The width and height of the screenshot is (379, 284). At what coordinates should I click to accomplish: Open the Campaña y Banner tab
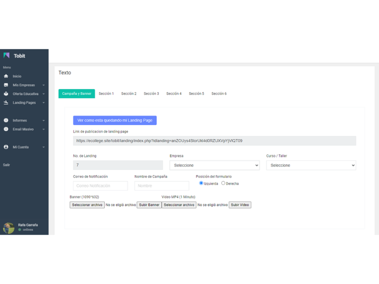(77, 94)
